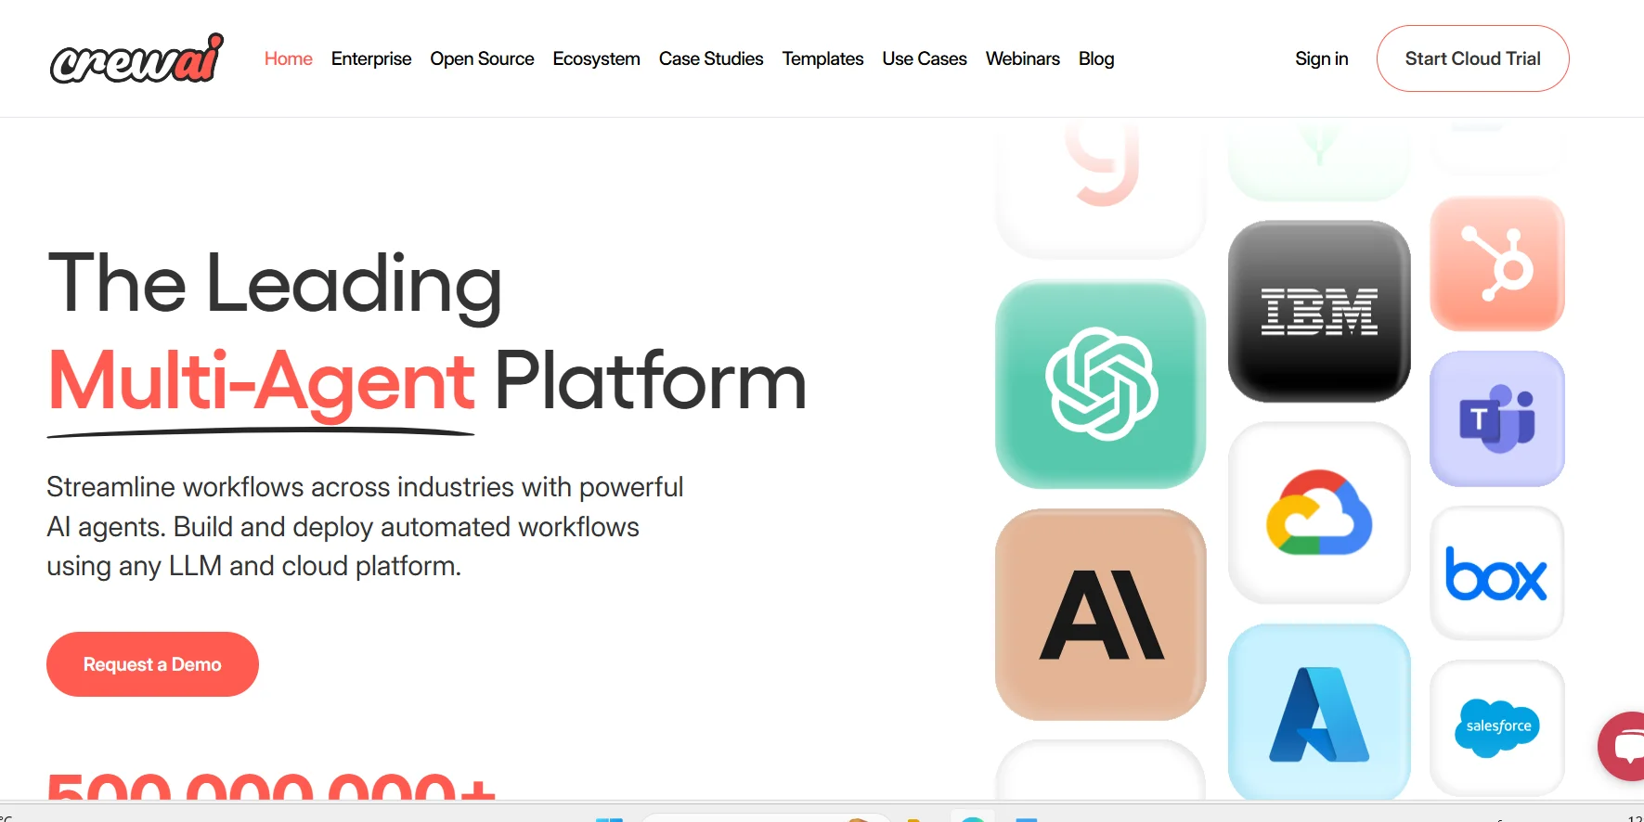The width and height of the screenshot is (1644, 822).
Task: Click the Request a Demo button
Action: point(152,664)
